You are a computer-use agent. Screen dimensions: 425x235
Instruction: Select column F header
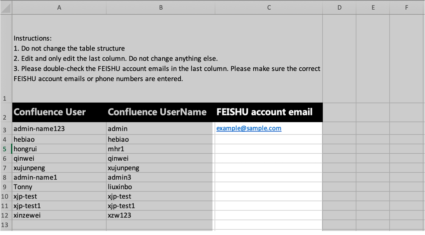407,8
